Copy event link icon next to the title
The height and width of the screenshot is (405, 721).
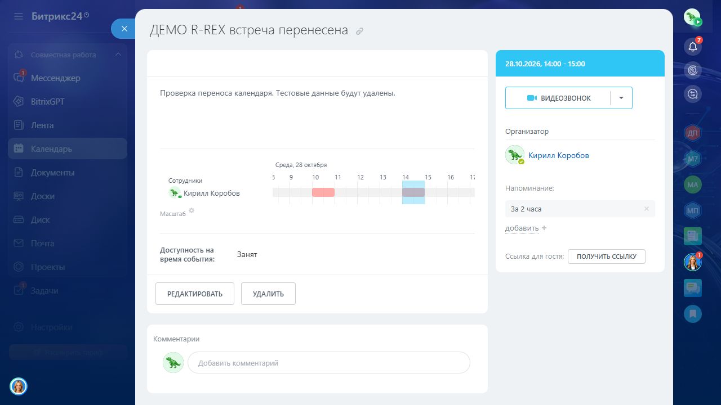(359, 31)
